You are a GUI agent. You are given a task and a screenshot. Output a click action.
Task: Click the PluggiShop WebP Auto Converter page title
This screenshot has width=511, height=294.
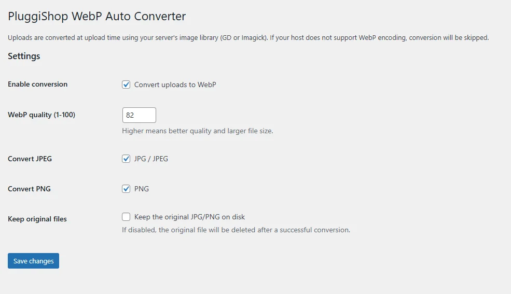pyautogui.click(x=97, y=16)
